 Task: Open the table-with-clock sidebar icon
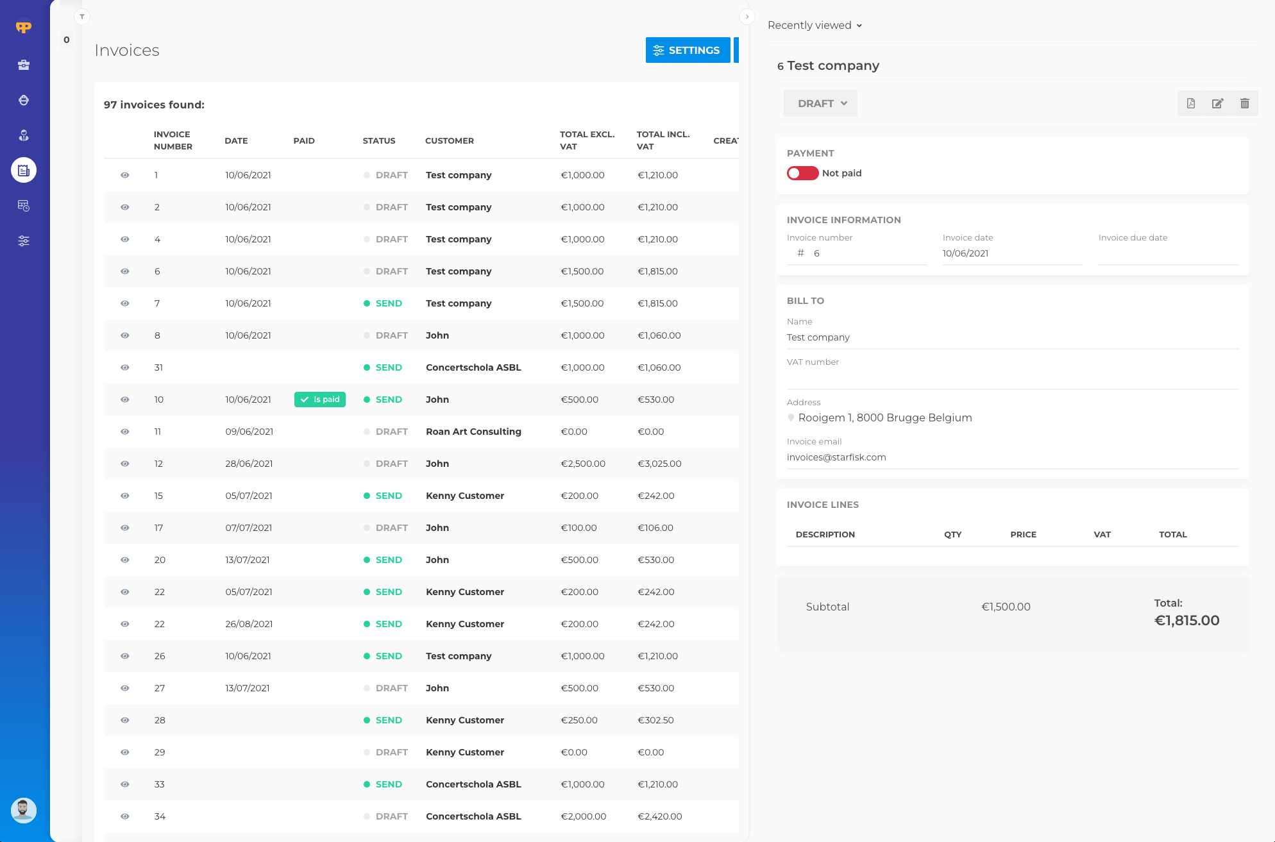click(x=24, y=206)
